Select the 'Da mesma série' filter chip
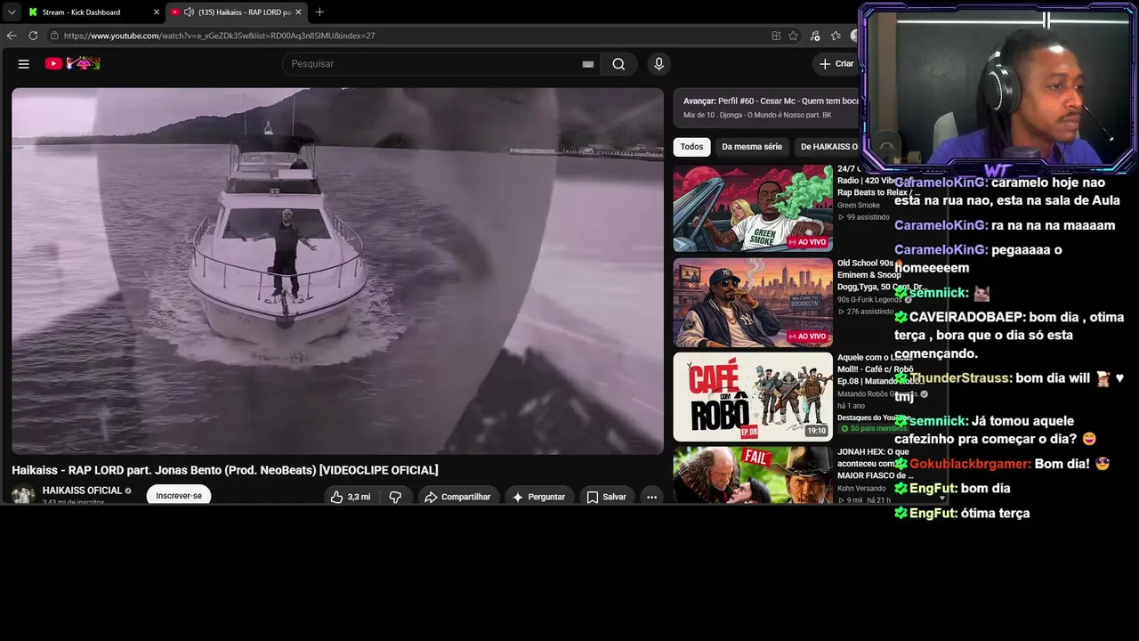Viewport: 1139px width, 641px height. [752, 147]
